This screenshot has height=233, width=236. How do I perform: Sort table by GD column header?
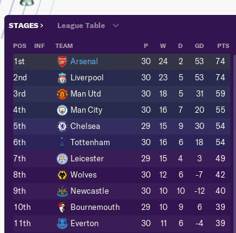pos(199,46)
